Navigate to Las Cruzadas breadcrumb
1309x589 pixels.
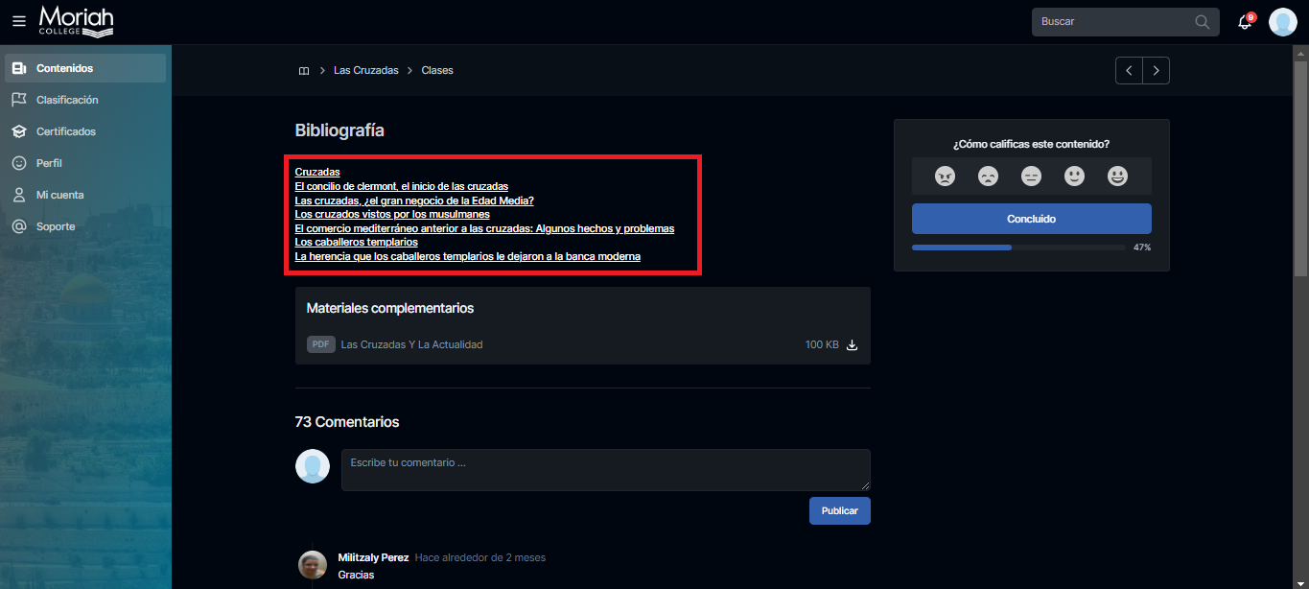(x=365, y=71)
